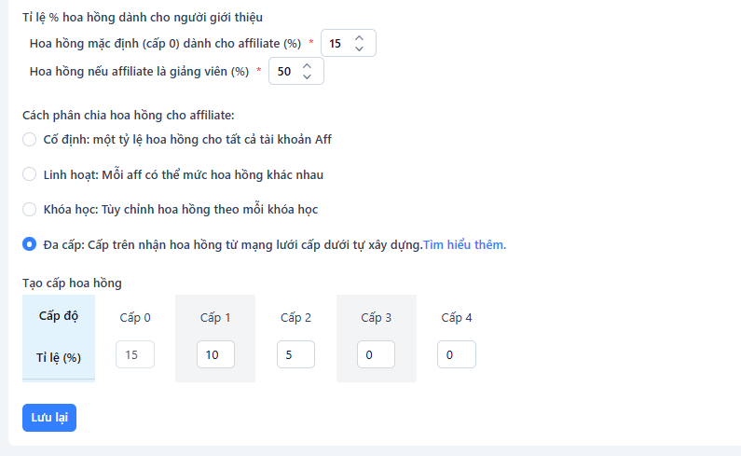
Task: Edit the Cấp 4 rate input
Action: (x=457, y=355)
